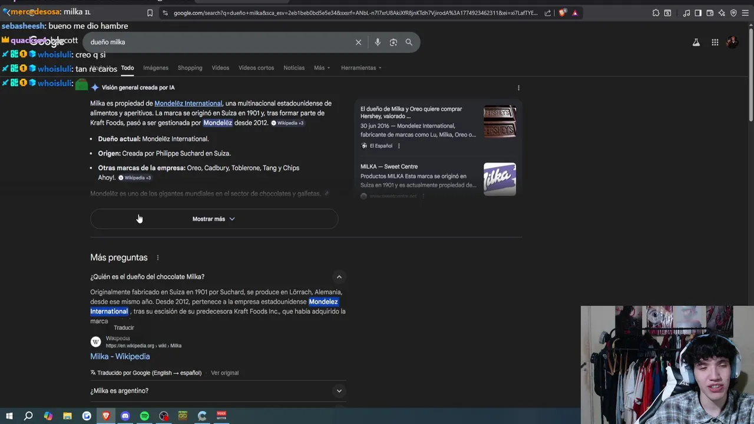754x424 pixels.
Task: Click Wikipedia +3 source chip after 2012
Action: point(287,123)
